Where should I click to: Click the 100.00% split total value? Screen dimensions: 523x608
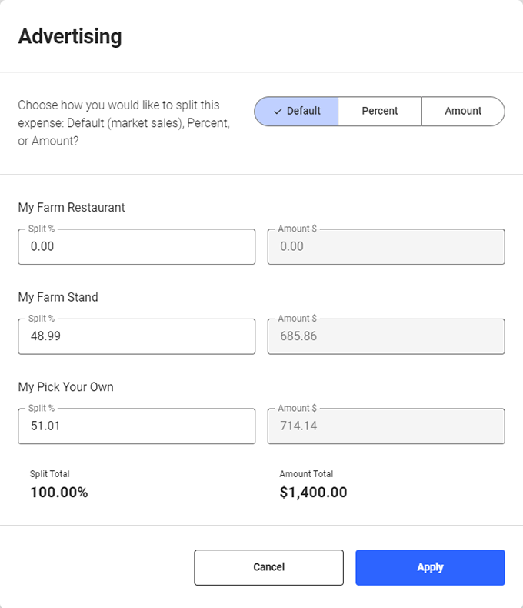click(59, 493)
